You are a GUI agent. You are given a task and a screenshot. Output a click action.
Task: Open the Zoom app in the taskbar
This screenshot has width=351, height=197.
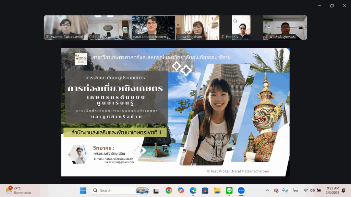click(241, 191)
